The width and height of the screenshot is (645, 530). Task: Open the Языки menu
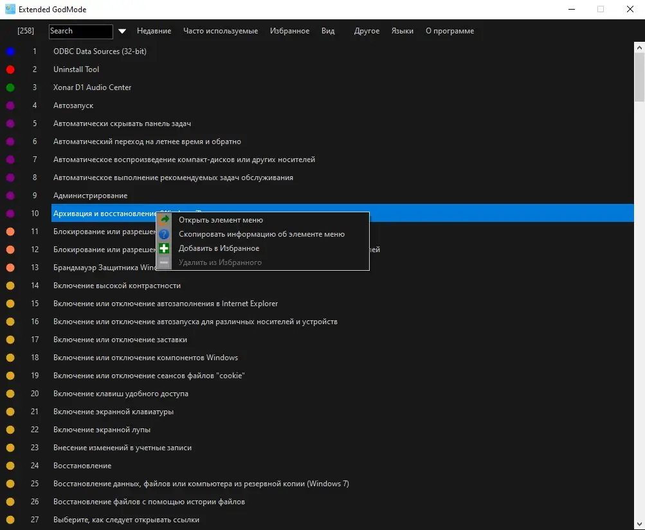point(403,31)
